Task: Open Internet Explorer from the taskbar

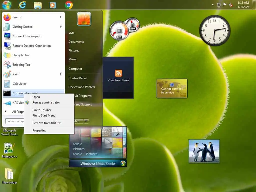Action: 22,5
